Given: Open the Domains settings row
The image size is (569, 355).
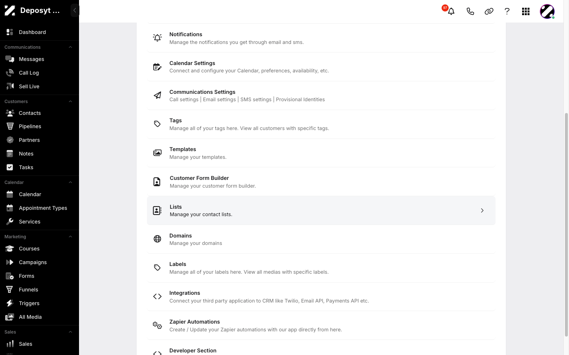Looking at the screenshot, I should tap(321, 239).
